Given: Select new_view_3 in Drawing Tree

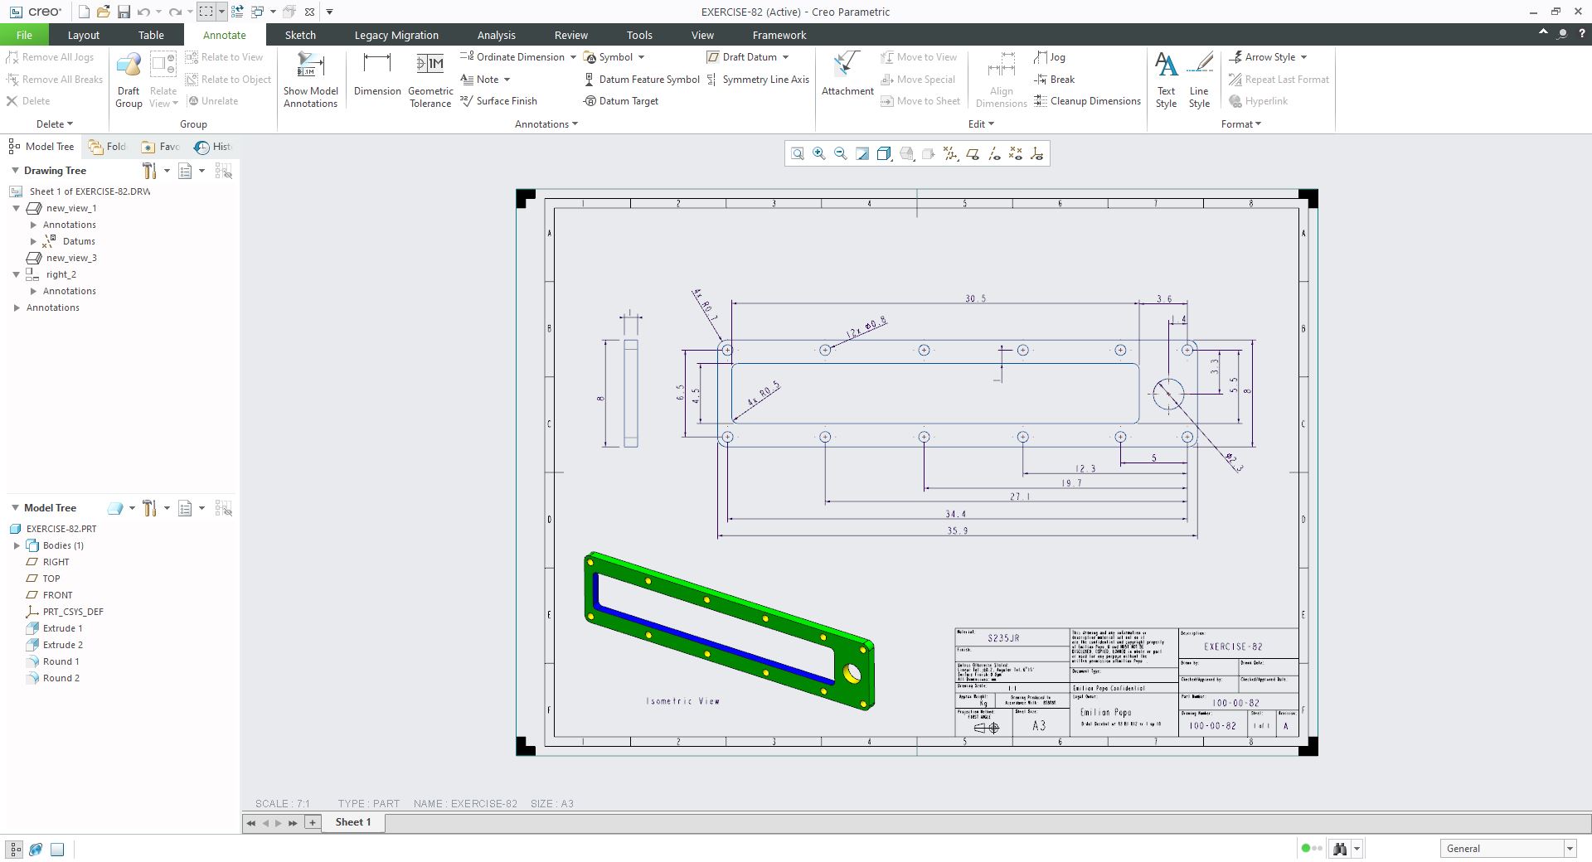Looking at the screenshot, I should pyautogui.click(x=62, y=258).
